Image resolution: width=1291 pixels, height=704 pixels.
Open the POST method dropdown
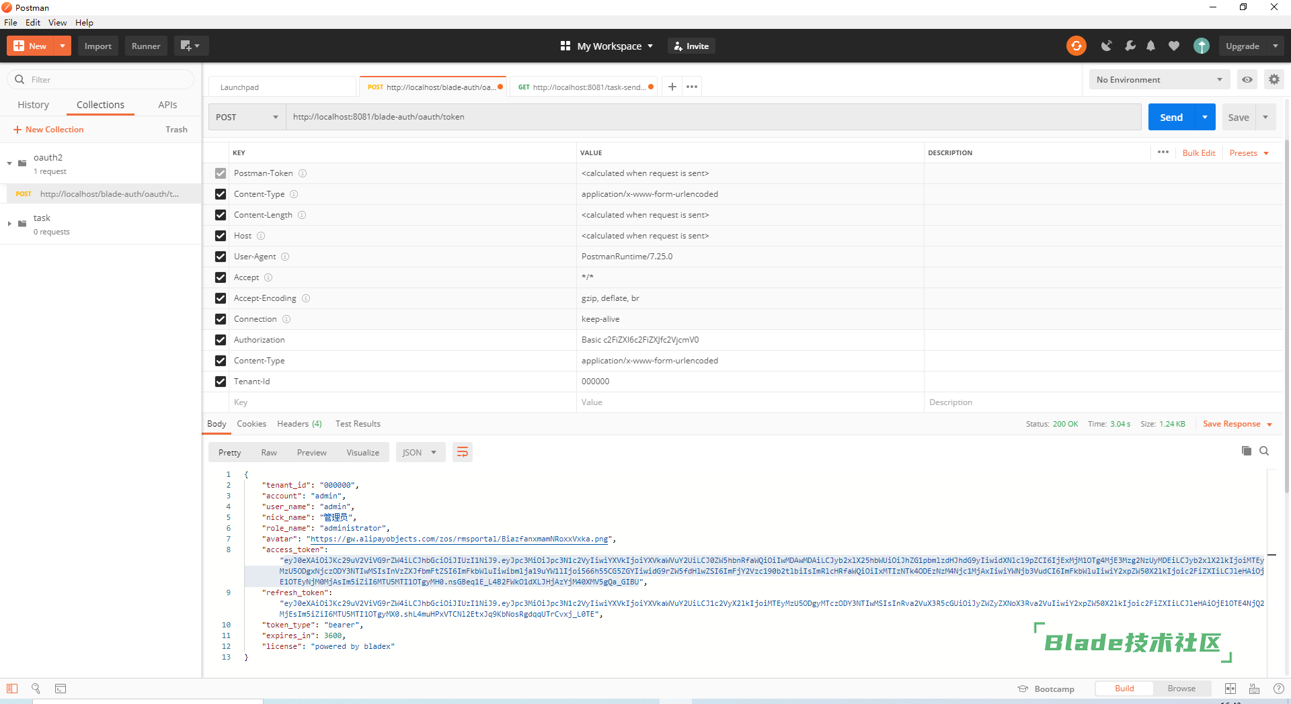click(247, 117)
